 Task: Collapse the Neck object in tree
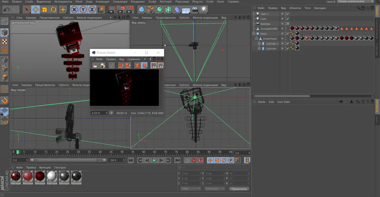tap(254, 33)
